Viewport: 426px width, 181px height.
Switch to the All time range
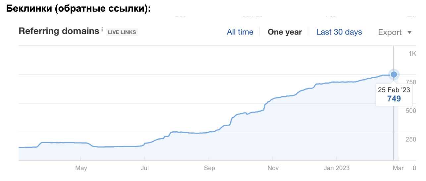(240, 32)
